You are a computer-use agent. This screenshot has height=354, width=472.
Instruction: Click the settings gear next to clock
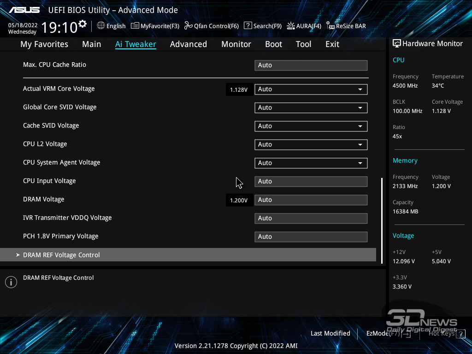click(83, 24)
